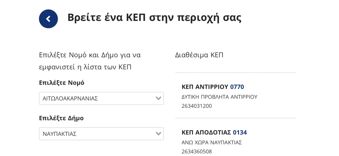This screenshot has width=339, height=156.
Task: Click the round blue back arrow button
Action: click(48, 19)
